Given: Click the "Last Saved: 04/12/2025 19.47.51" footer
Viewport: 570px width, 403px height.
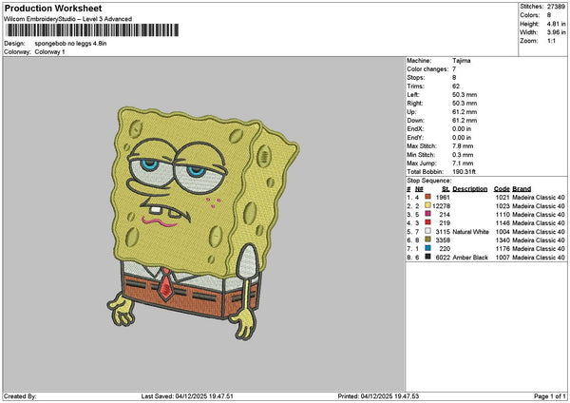Looking at the screenshot, I should (187, 396).
